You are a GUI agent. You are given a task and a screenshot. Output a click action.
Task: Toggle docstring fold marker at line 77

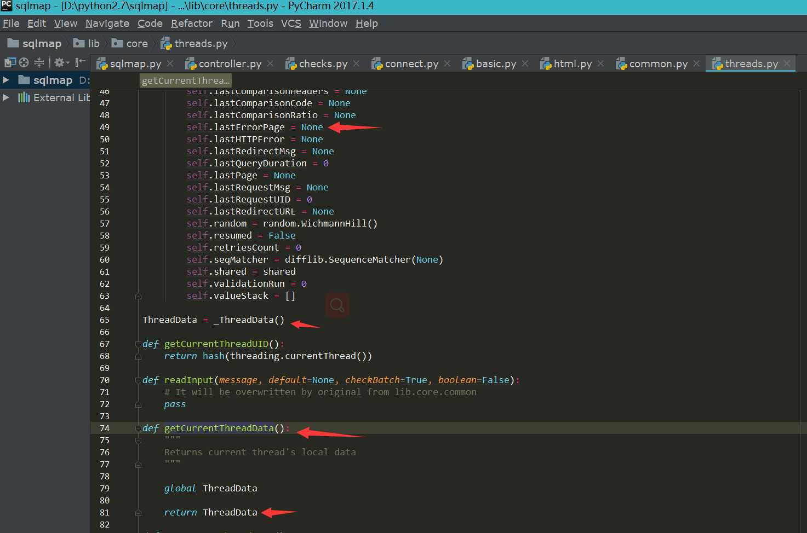tap(138, 465)
